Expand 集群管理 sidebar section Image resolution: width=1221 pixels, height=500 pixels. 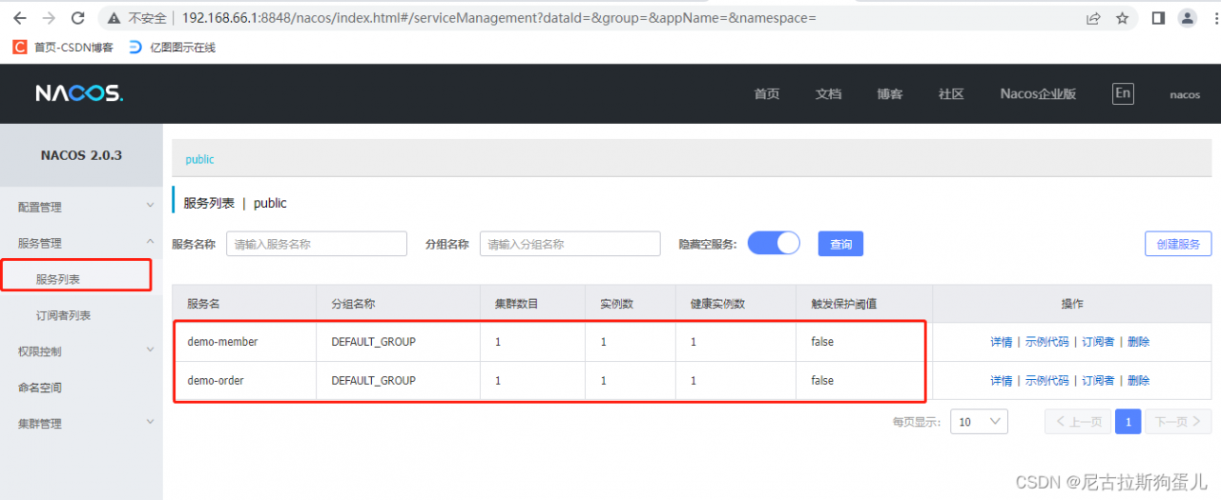[81, 424]
